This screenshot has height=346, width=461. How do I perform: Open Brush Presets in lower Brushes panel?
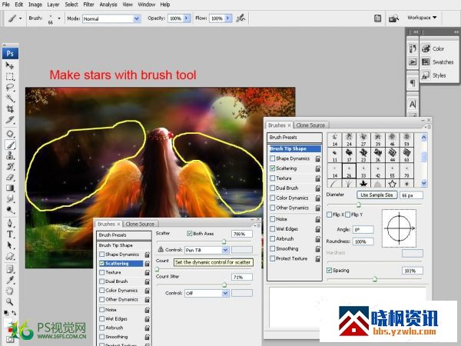(x=124, y=235)
